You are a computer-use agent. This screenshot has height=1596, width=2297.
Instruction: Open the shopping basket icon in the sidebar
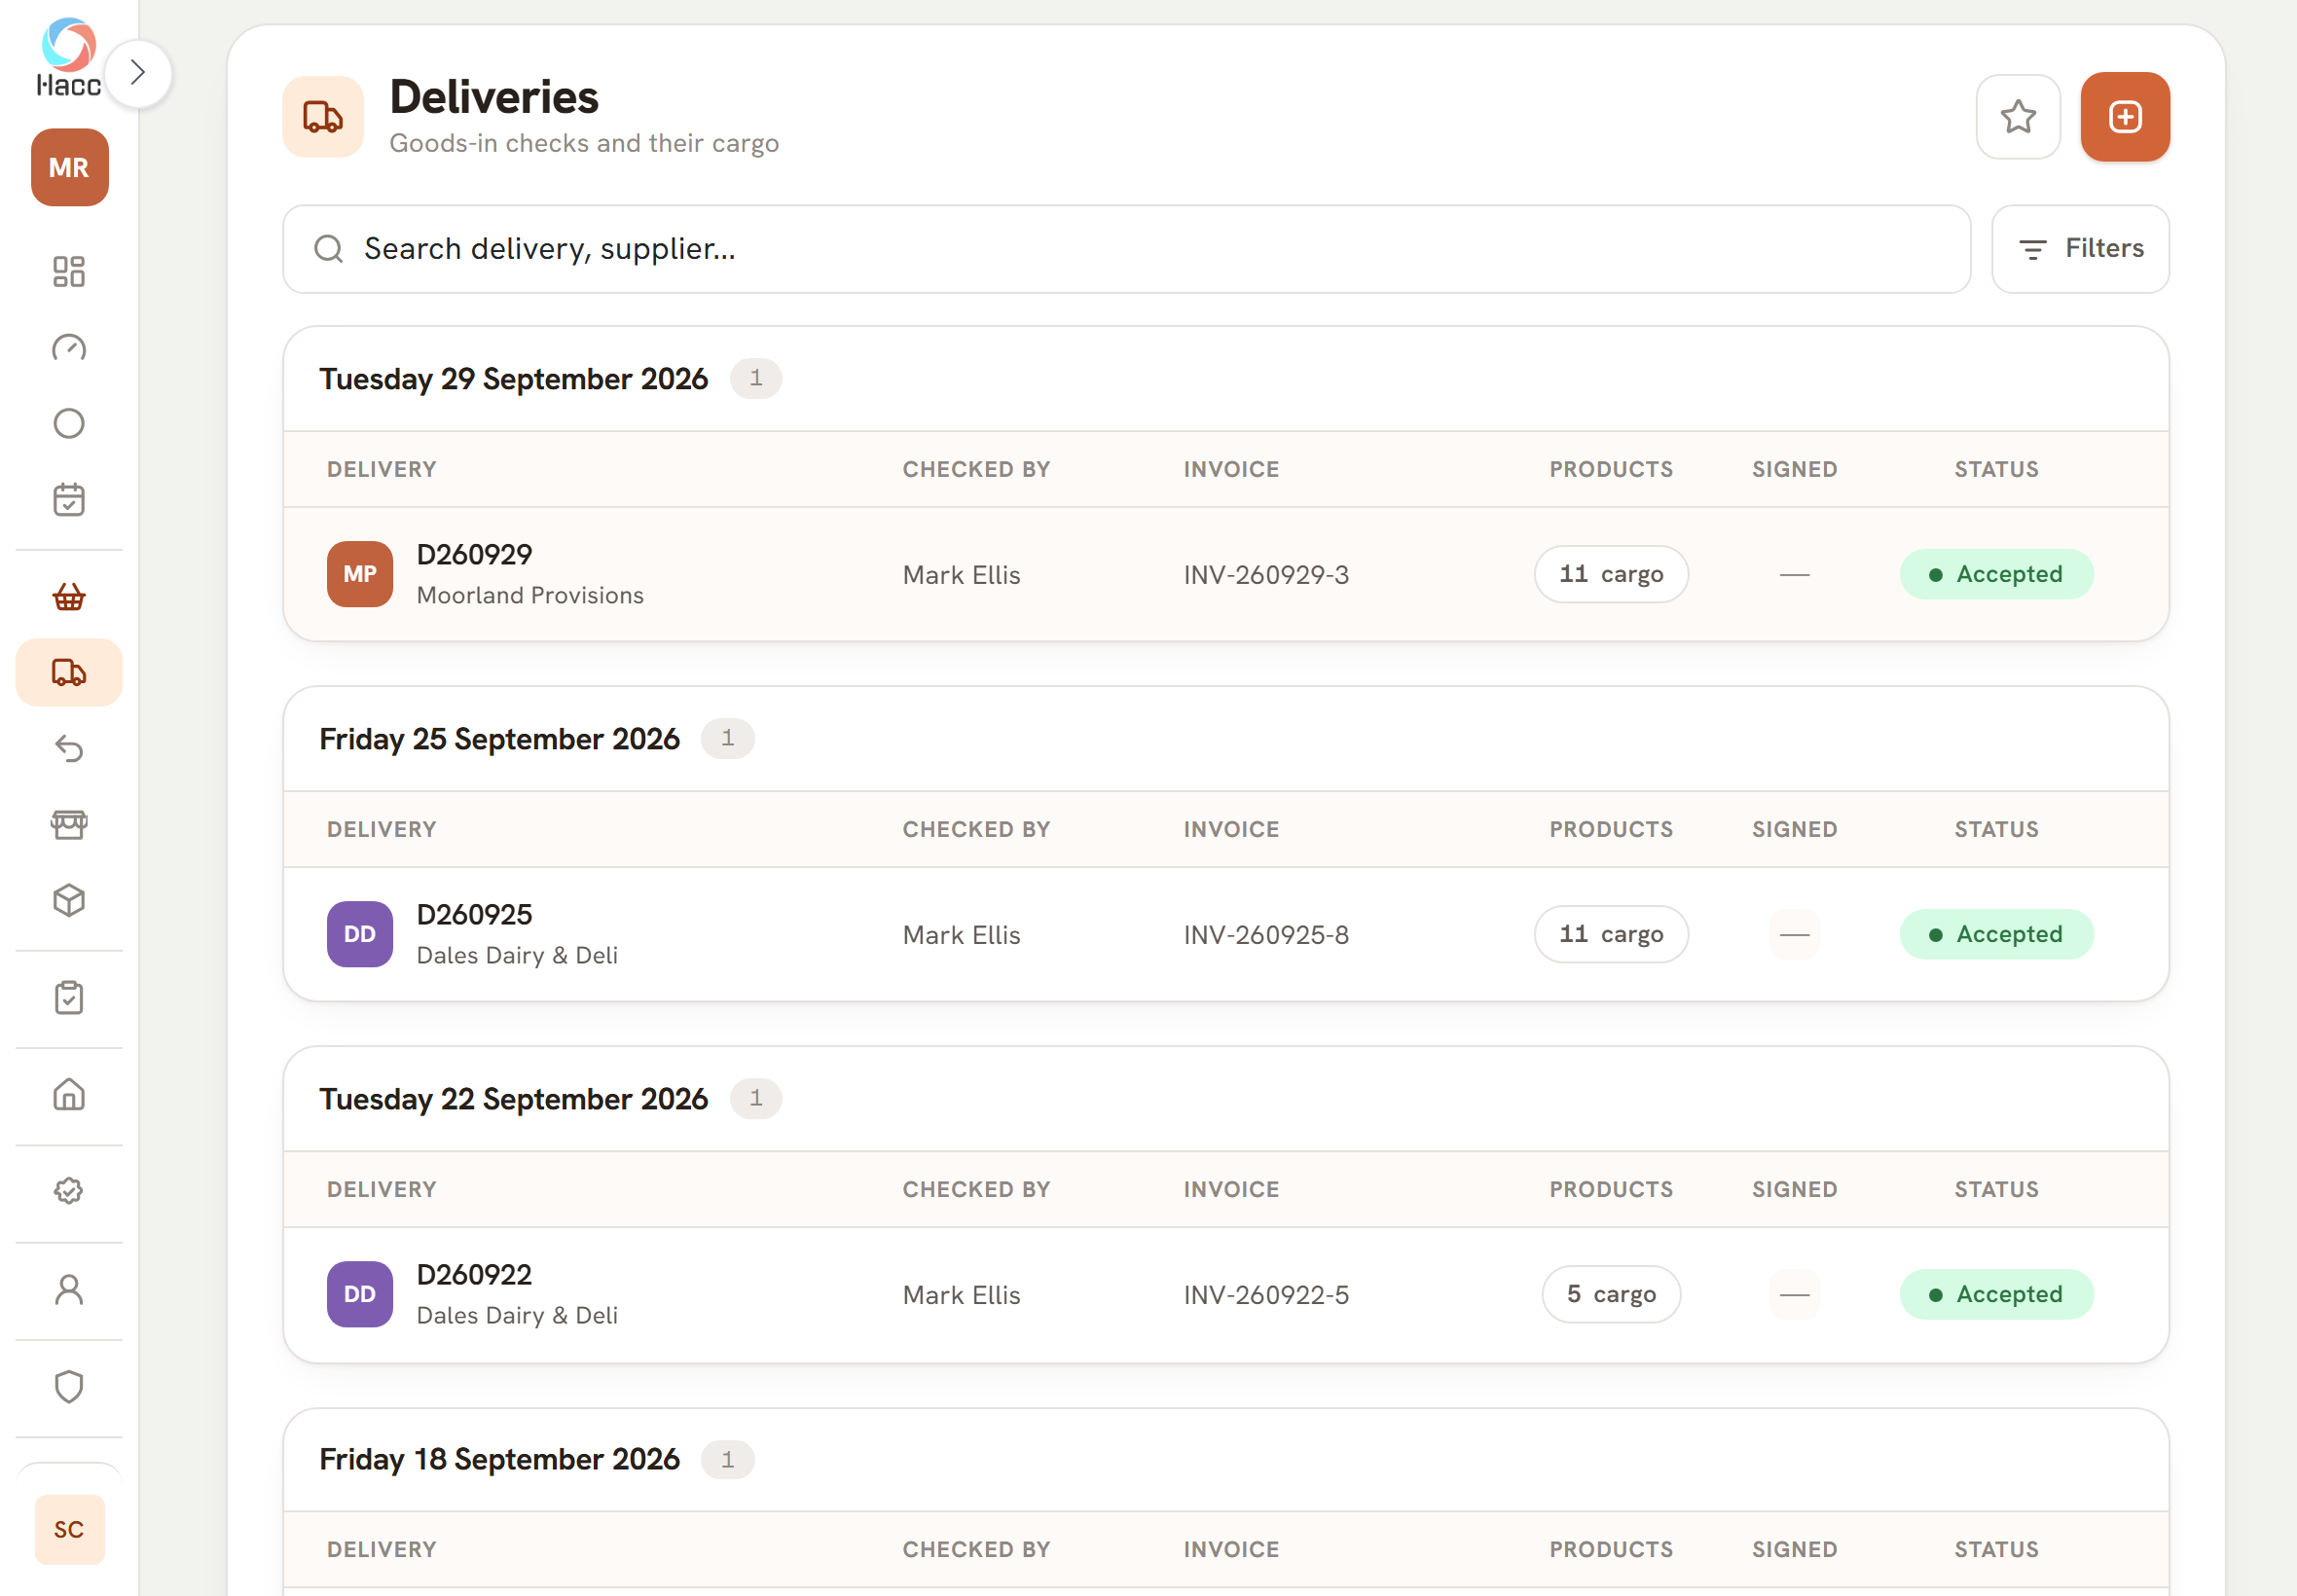[x=69, y=597]
